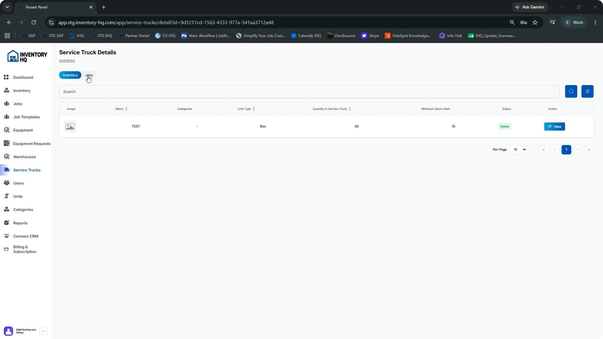Sort table by Unit Type column

point(246,109)
